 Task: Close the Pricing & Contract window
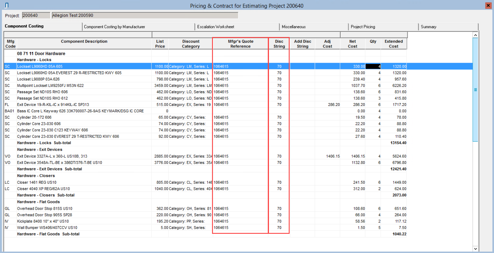pos(488,5)
